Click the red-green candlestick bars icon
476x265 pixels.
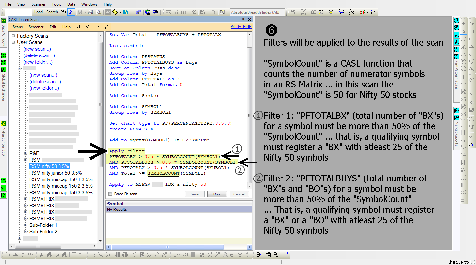pyautogui.click(x=362, y=12)
